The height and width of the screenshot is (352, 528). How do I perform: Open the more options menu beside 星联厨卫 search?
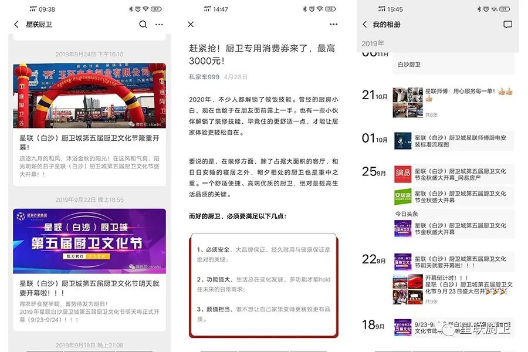159,24
